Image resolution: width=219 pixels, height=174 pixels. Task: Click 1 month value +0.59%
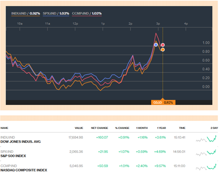(141, 152)
